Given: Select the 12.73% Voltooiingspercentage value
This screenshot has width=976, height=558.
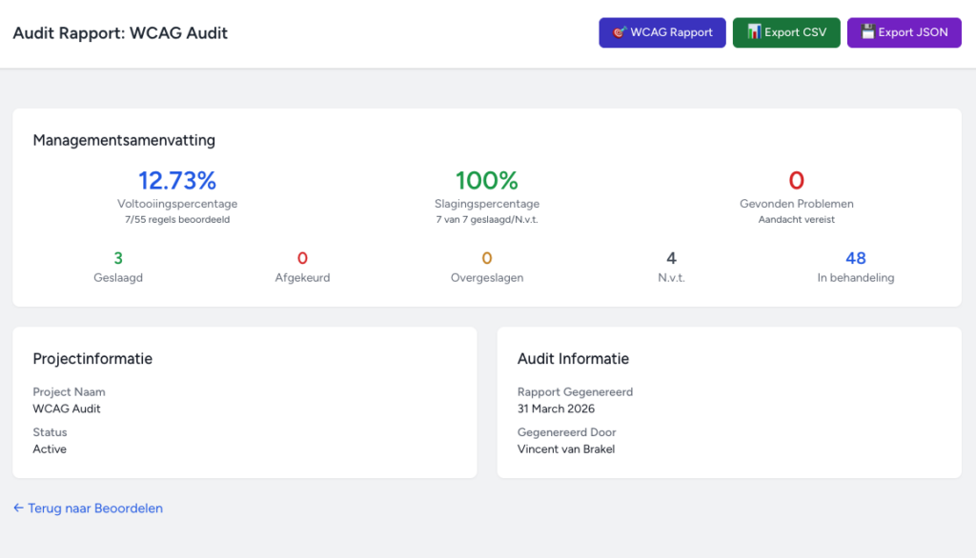Looking at the screenshot, I should coord(177,180).
